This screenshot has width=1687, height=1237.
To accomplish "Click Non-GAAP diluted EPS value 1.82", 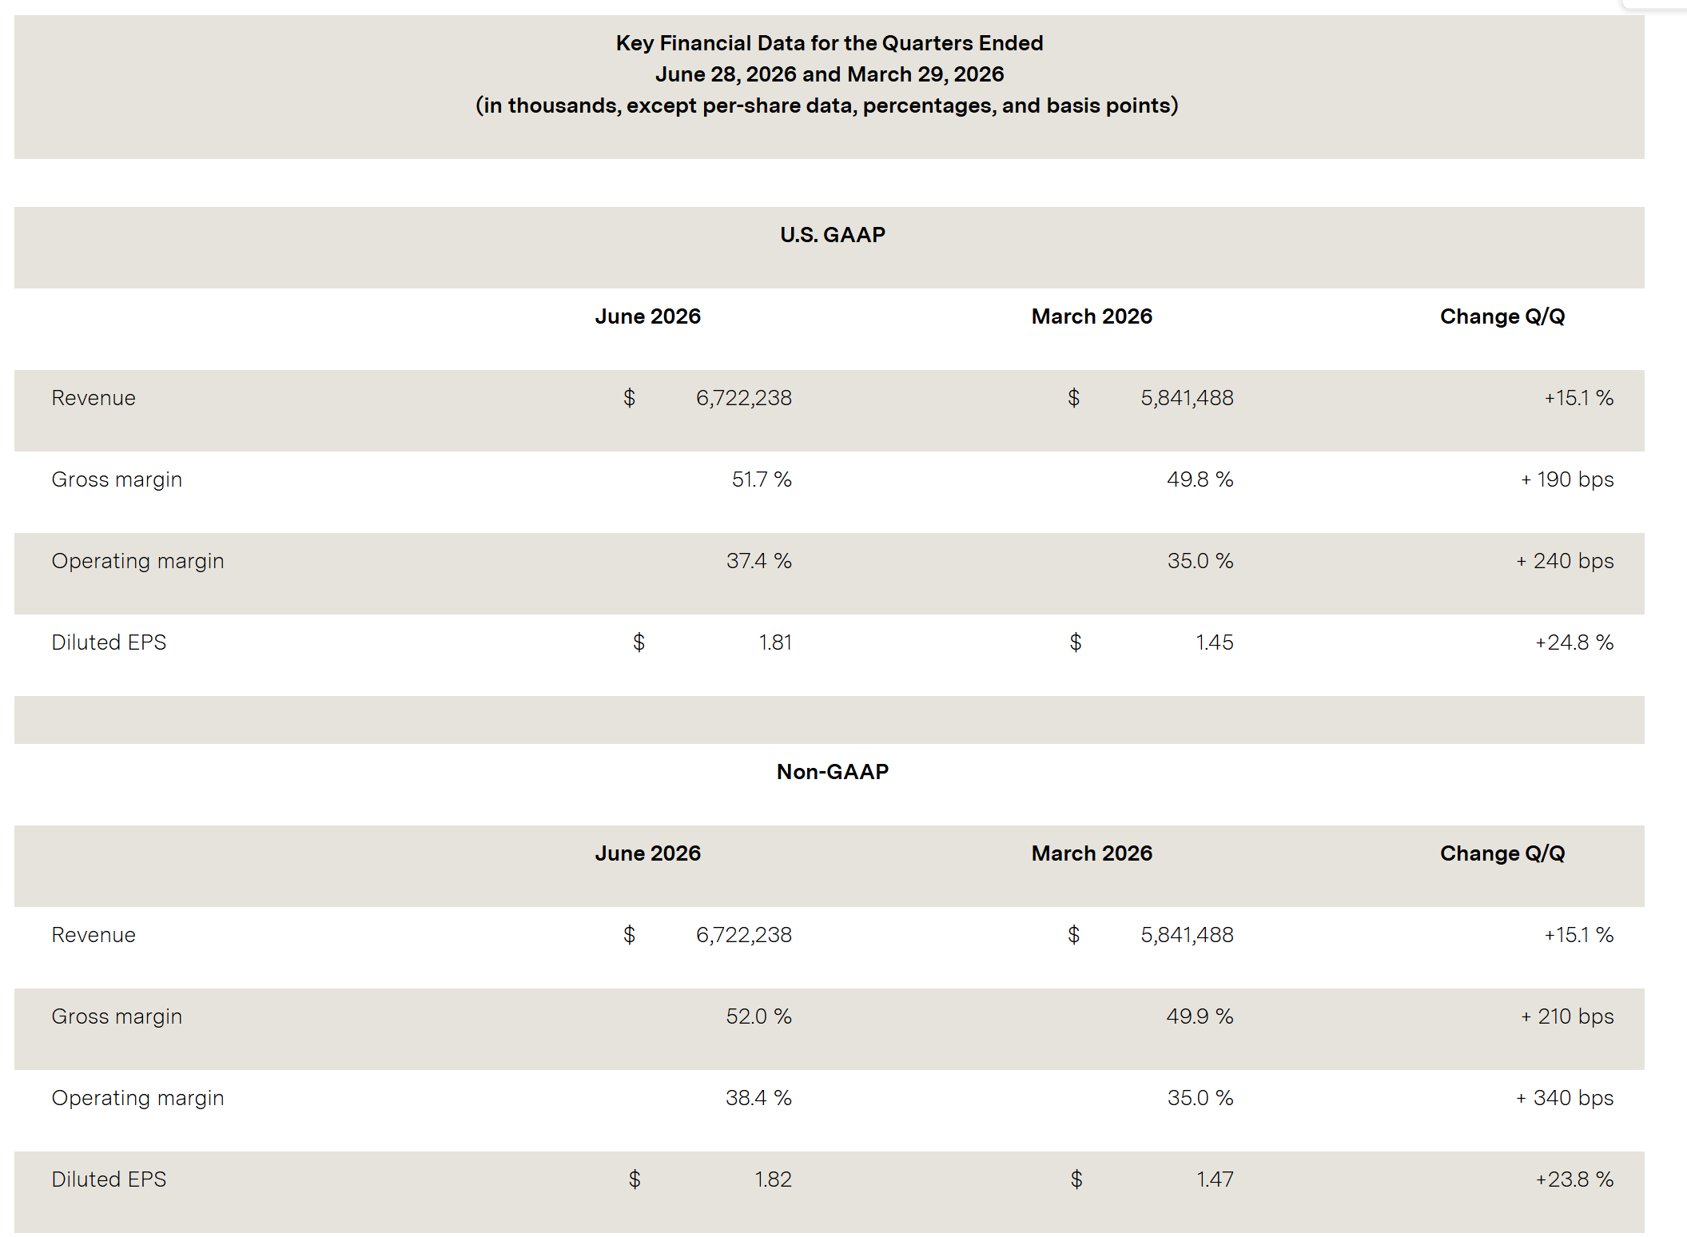I will point(773,1179).
